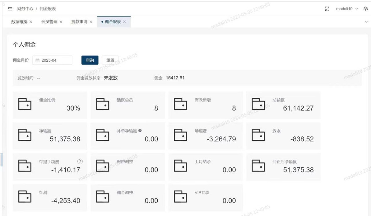Click the calendar icon in 佣金月份 field

click(38, 60)
